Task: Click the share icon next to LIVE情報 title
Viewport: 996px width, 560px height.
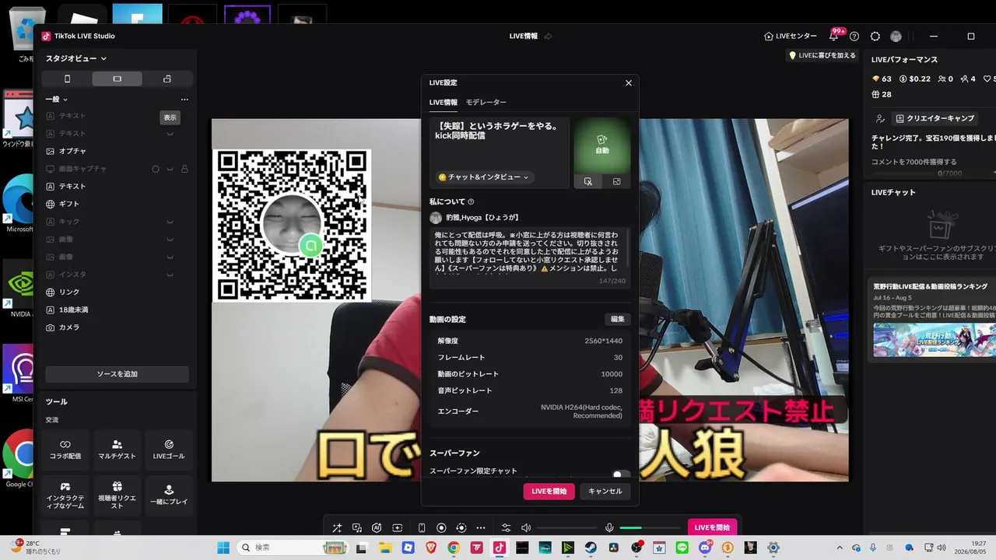Action: tap(548, 37)
